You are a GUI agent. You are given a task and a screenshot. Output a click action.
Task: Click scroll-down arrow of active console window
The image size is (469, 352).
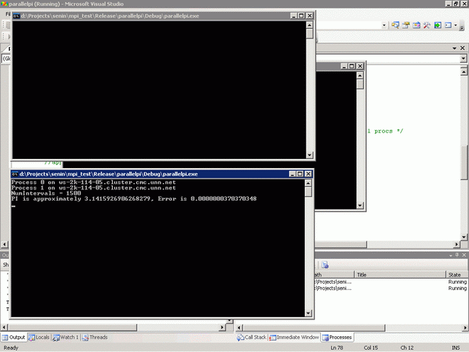pyautogui.click(x=308, y=313)
